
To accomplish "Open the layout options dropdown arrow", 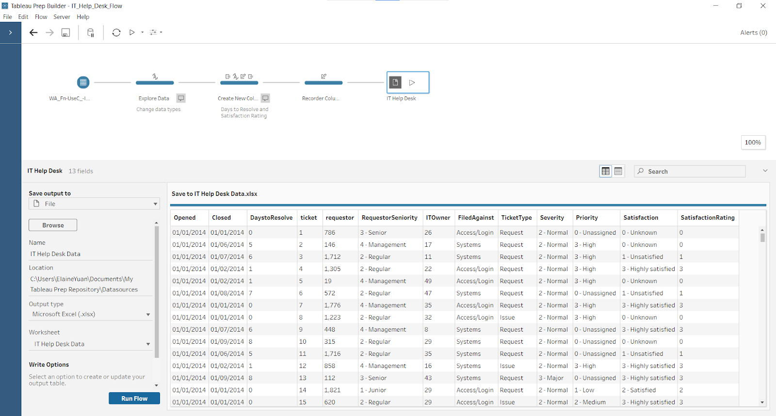I will click(161, 32).
